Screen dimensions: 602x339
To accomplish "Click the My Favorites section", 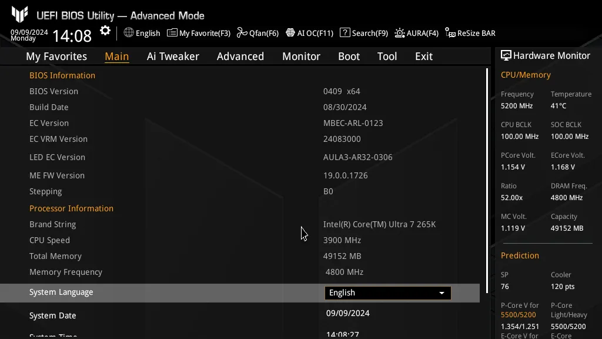I will [x=56, y=56].
